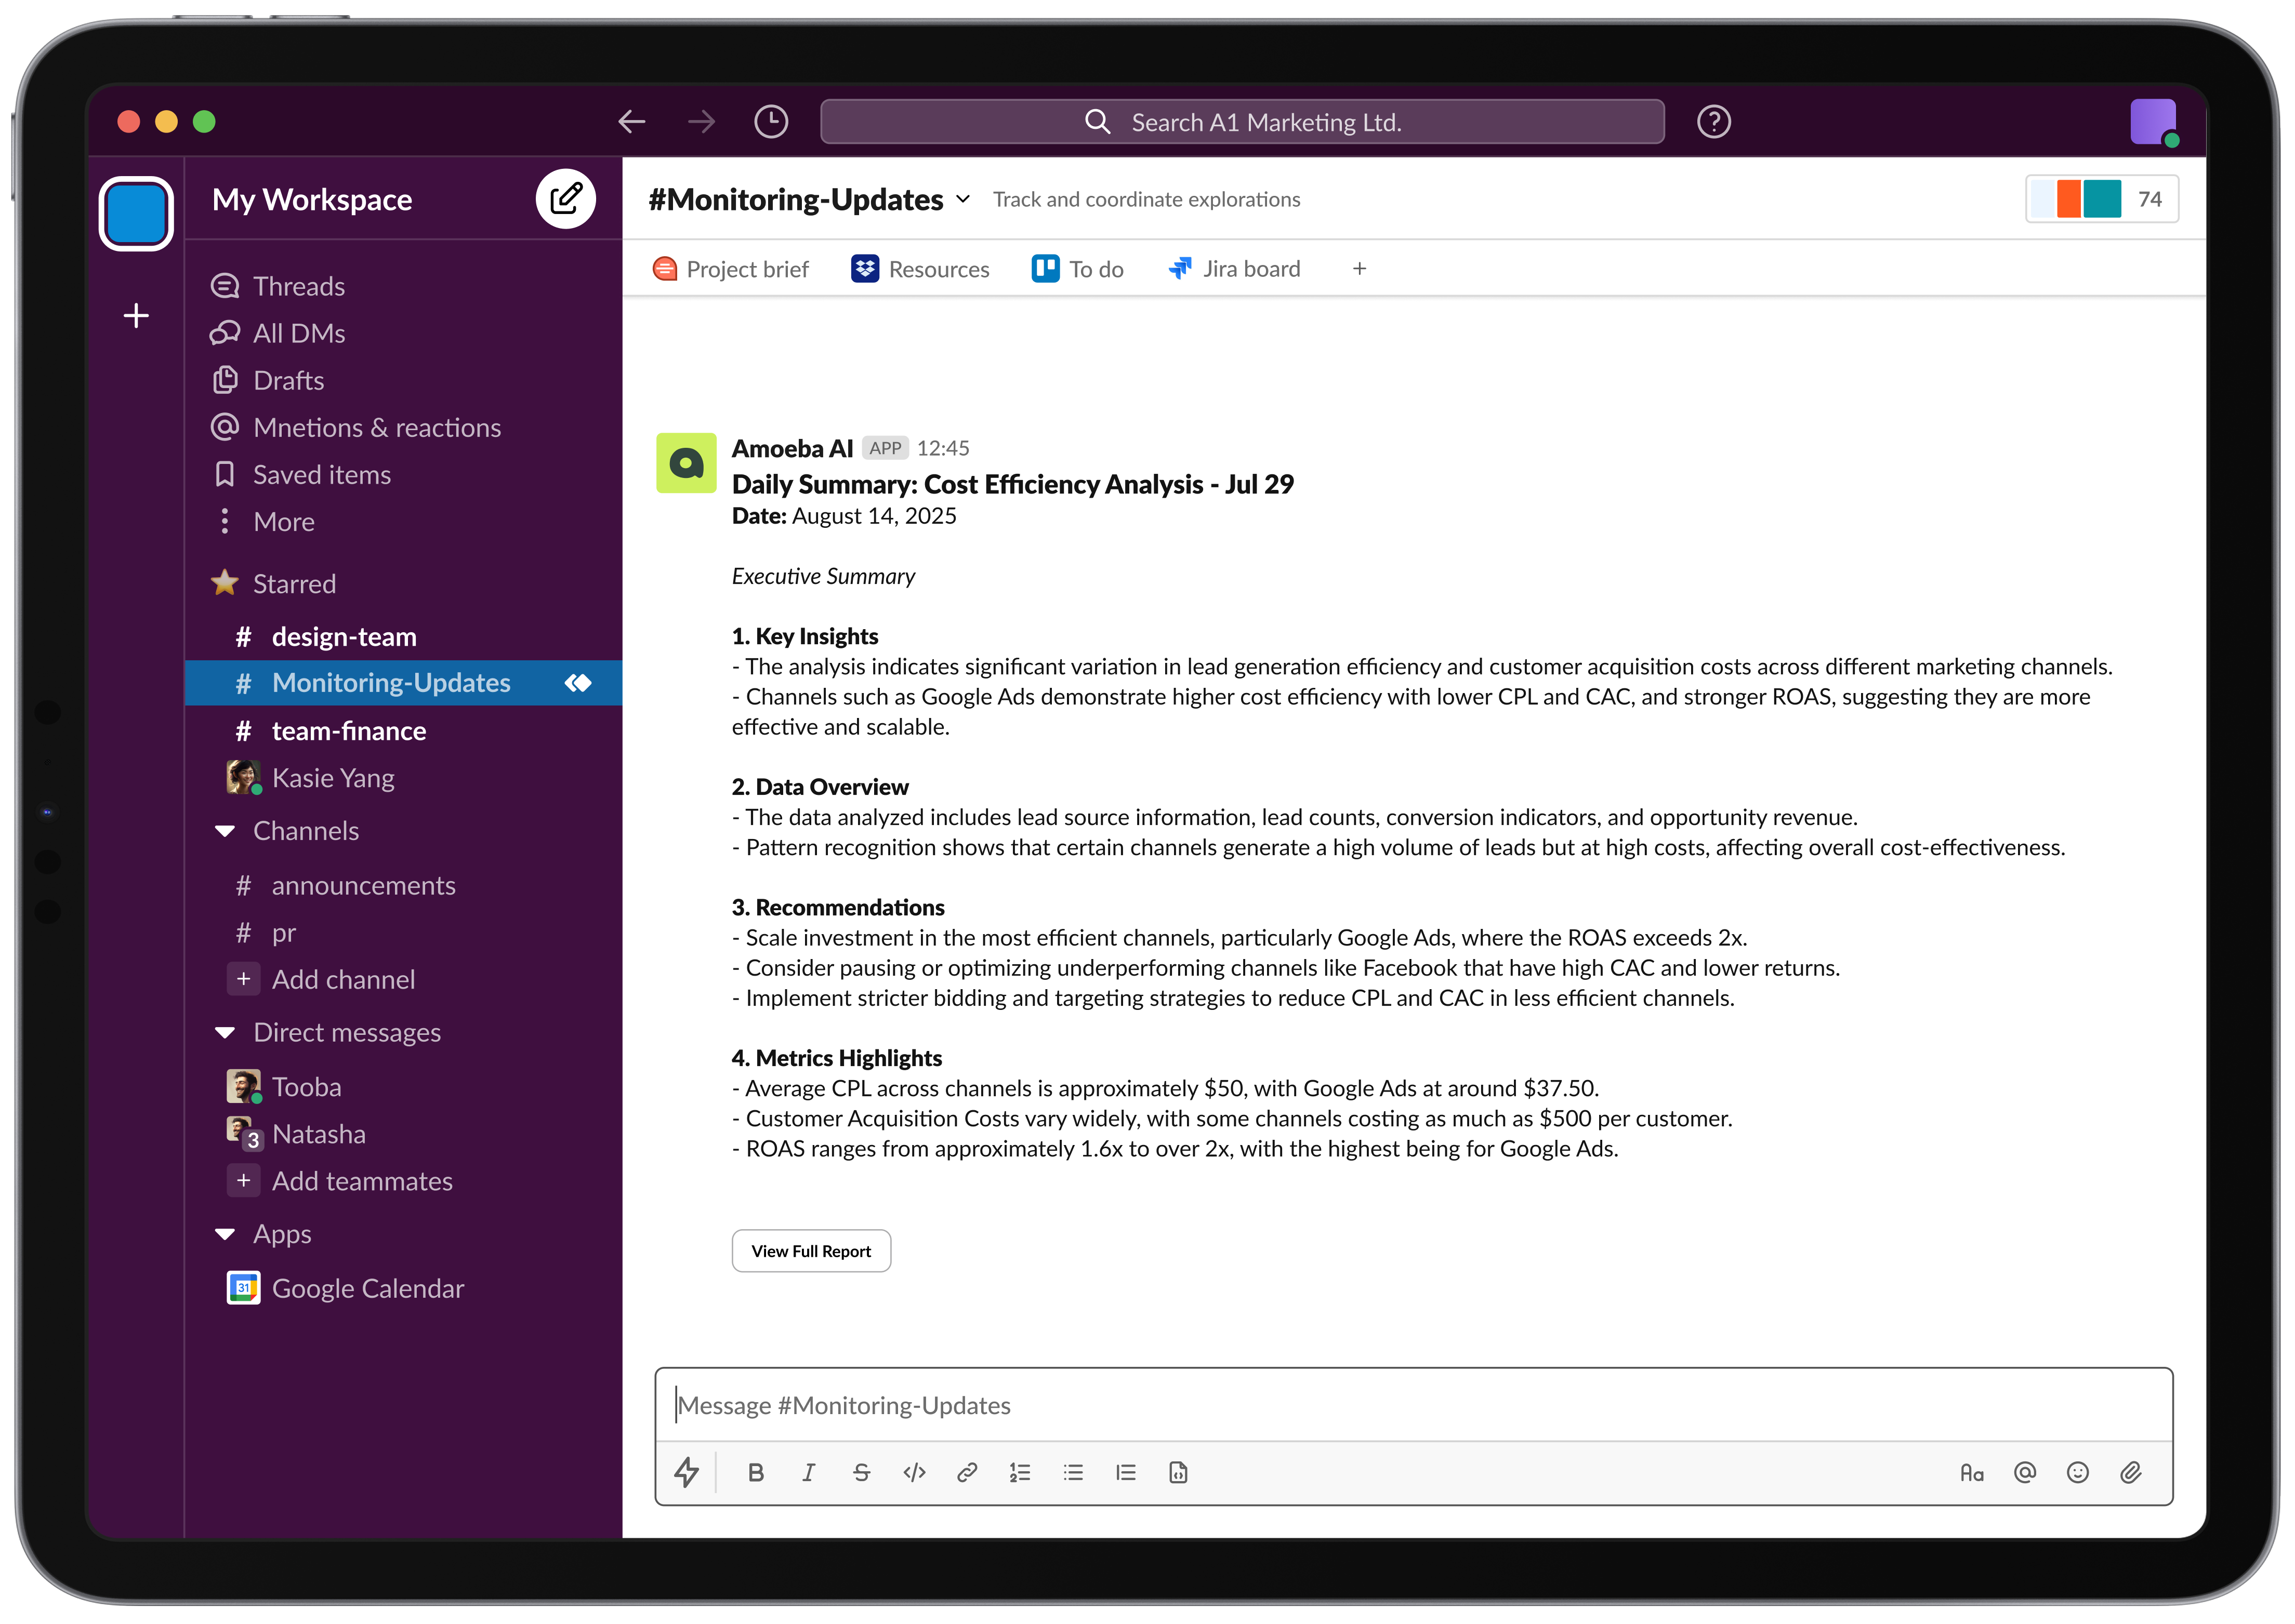Expand the #Monitoring-Updates channel dropdown
2295x1624 pixels.
[962, 199]
